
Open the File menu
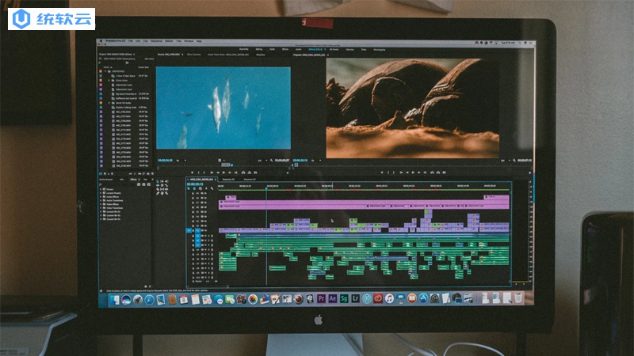tap(130, 41)
